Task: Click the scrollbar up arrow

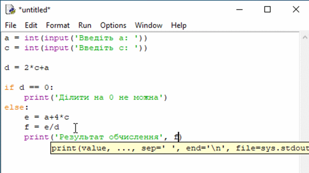Action: point(305,37)
